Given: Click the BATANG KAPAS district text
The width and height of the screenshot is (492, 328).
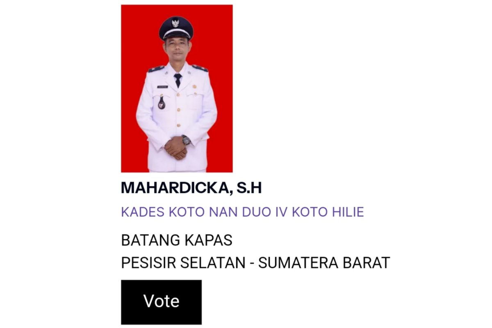Looking at the screenshot, I should [x=177, y=240].
